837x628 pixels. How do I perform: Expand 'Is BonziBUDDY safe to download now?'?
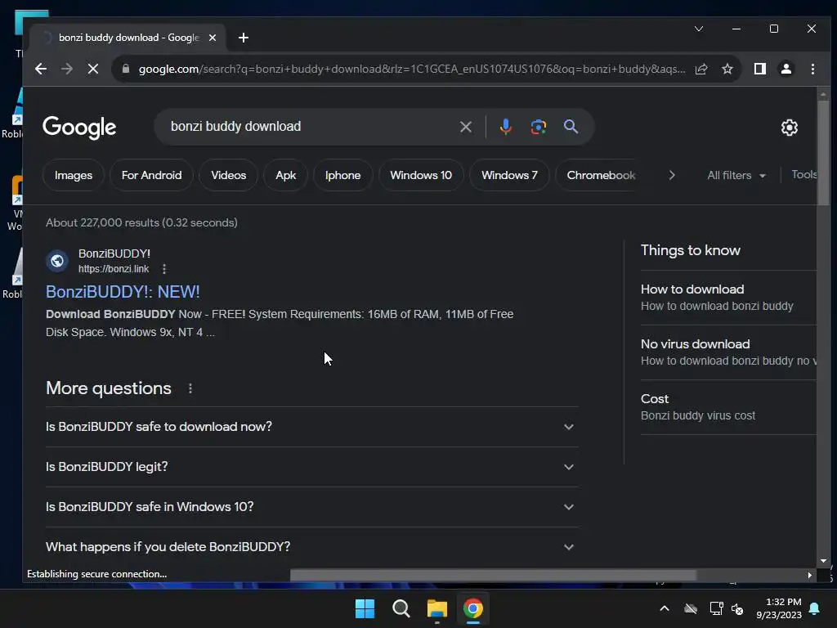point(311,427)
